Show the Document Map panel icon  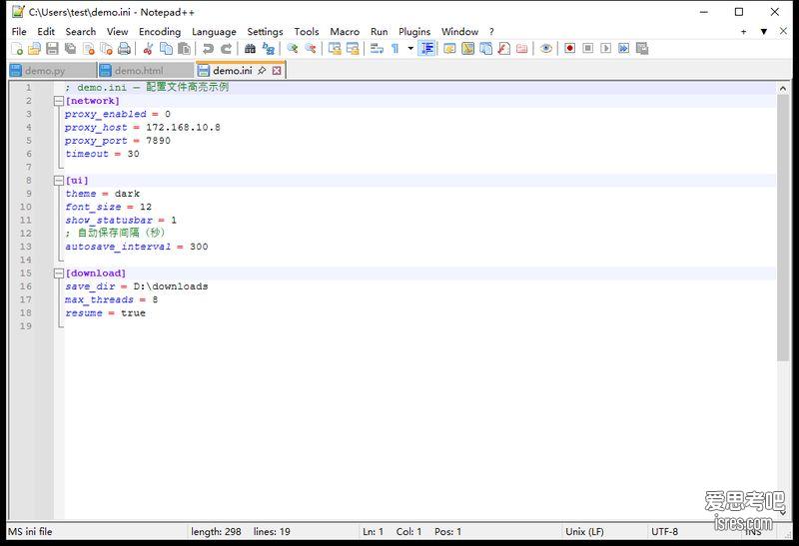(x=467, y=49)
